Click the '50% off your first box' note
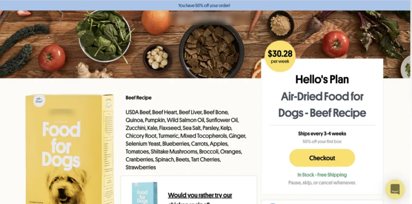Image resolution: width=412 pixels, height=204 pixels. pyautogui.click(x=322, y=142)
